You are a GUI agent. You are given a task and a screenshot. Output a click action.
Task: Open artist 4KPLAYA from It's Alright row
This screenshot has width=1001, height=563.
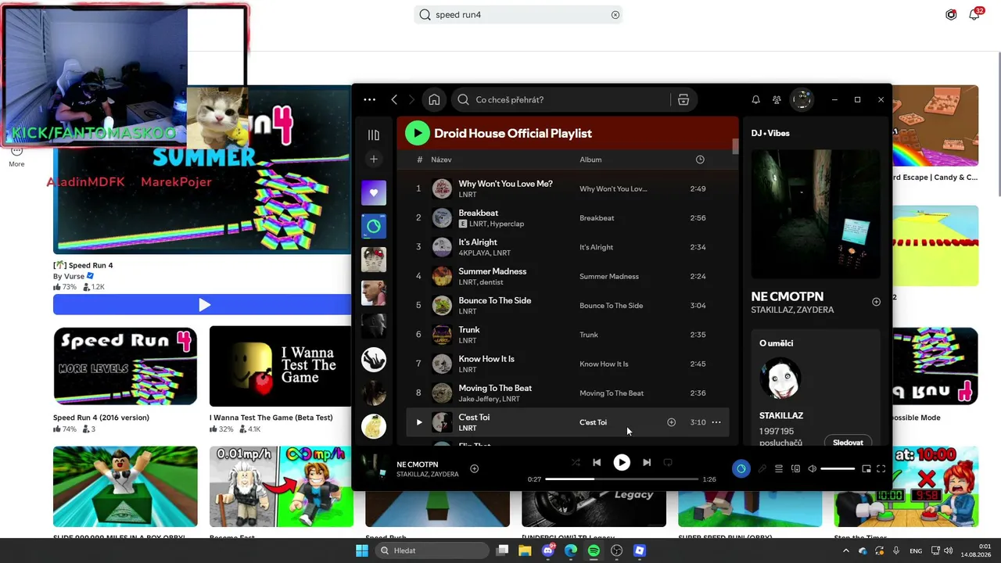[475, 253]
